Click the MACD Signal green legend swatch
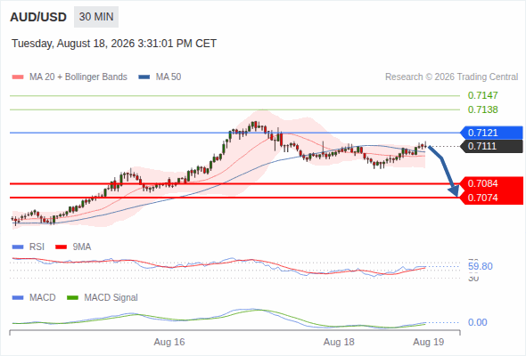526x356 pixels. coord(72,298)
